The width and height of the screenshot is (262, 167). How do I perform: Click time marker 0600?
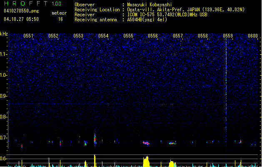click(253, 36)
